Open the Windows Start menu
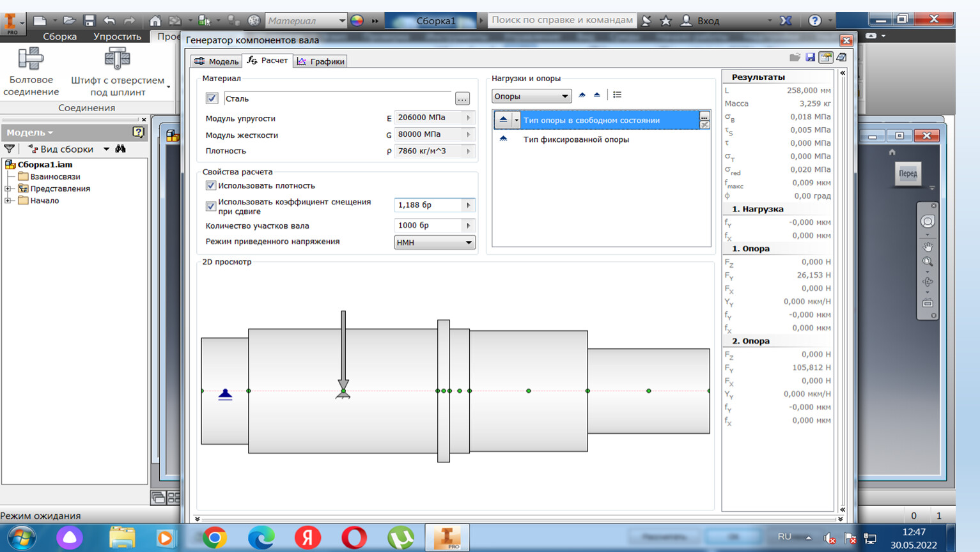Viewport: 980px width, 552px height. [x=21, y=538]
